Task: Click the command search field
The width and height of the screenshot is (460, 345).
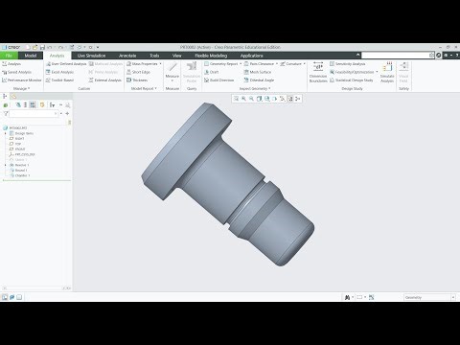Action: click(398, 56)
